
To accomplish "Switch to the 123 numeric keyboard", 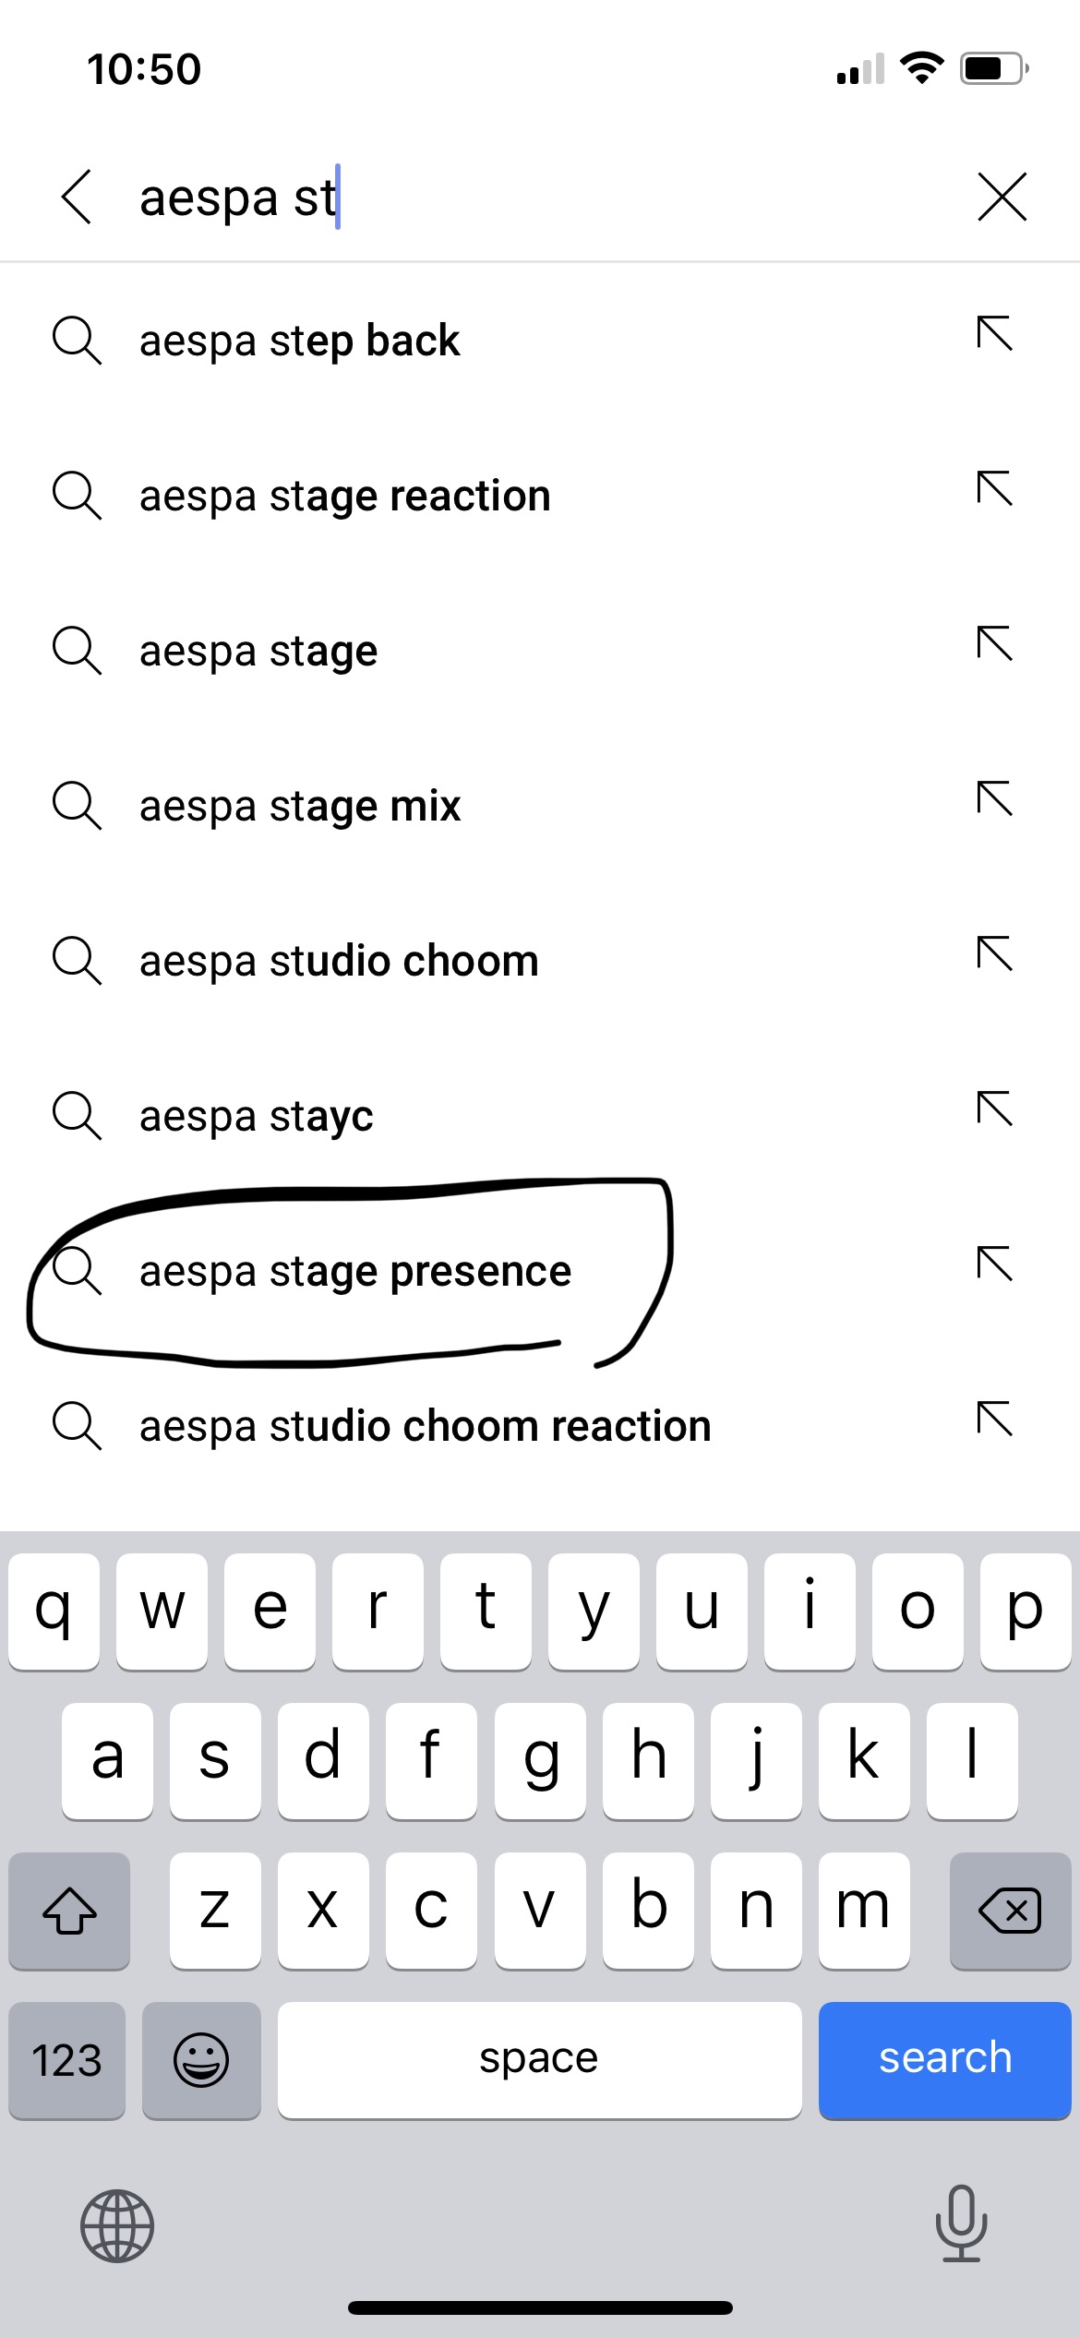I will coord(66,2060).
